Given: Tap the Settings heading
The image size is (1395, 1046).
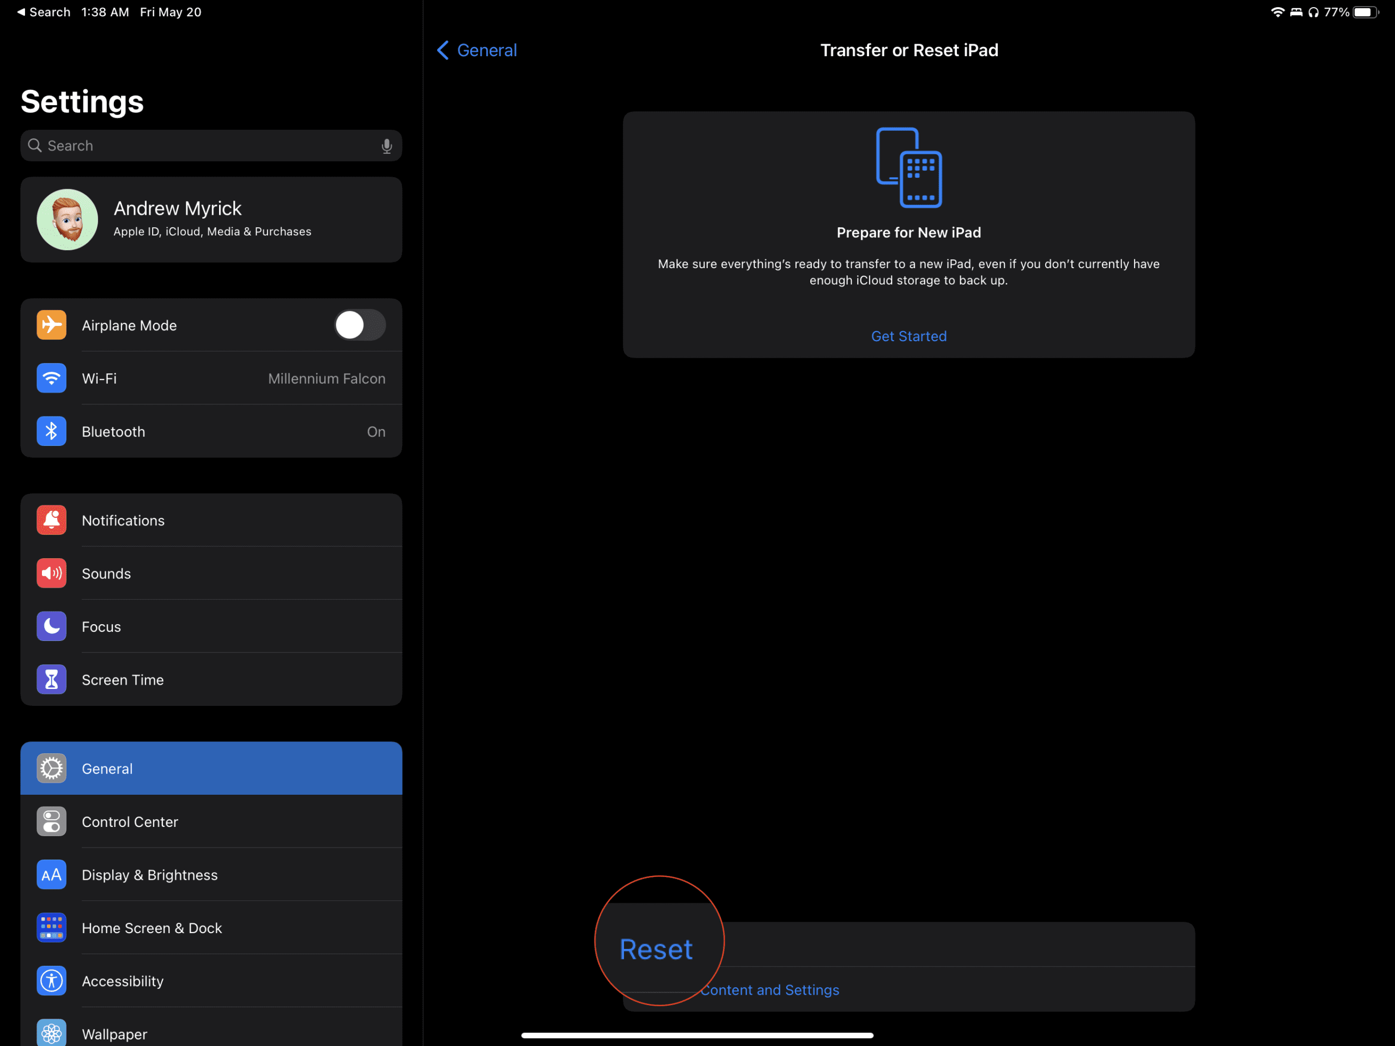Looking at the screenshot, I should click(83, 101).
